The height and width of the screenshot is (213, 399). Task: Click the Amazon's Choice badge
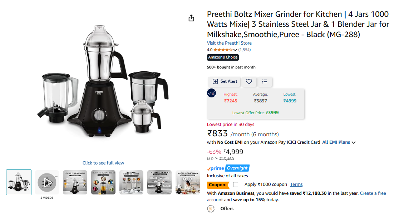coord(223,57)
